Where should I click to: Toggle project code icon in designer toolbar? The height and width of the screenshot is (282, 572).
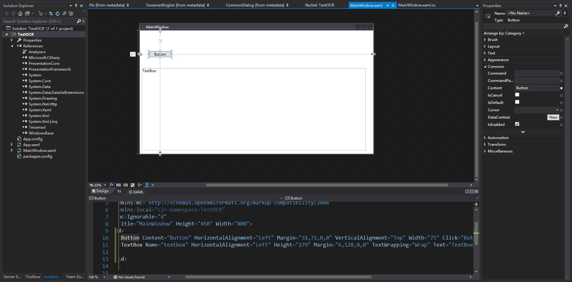click(147, 185)
